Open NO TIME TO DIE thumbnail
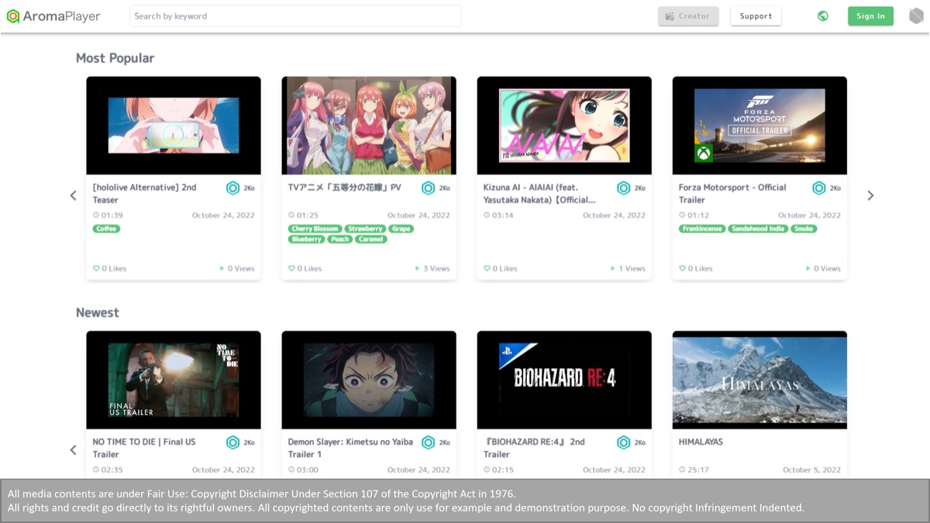This screenshot has width=930, height=523. coord(174,380)
